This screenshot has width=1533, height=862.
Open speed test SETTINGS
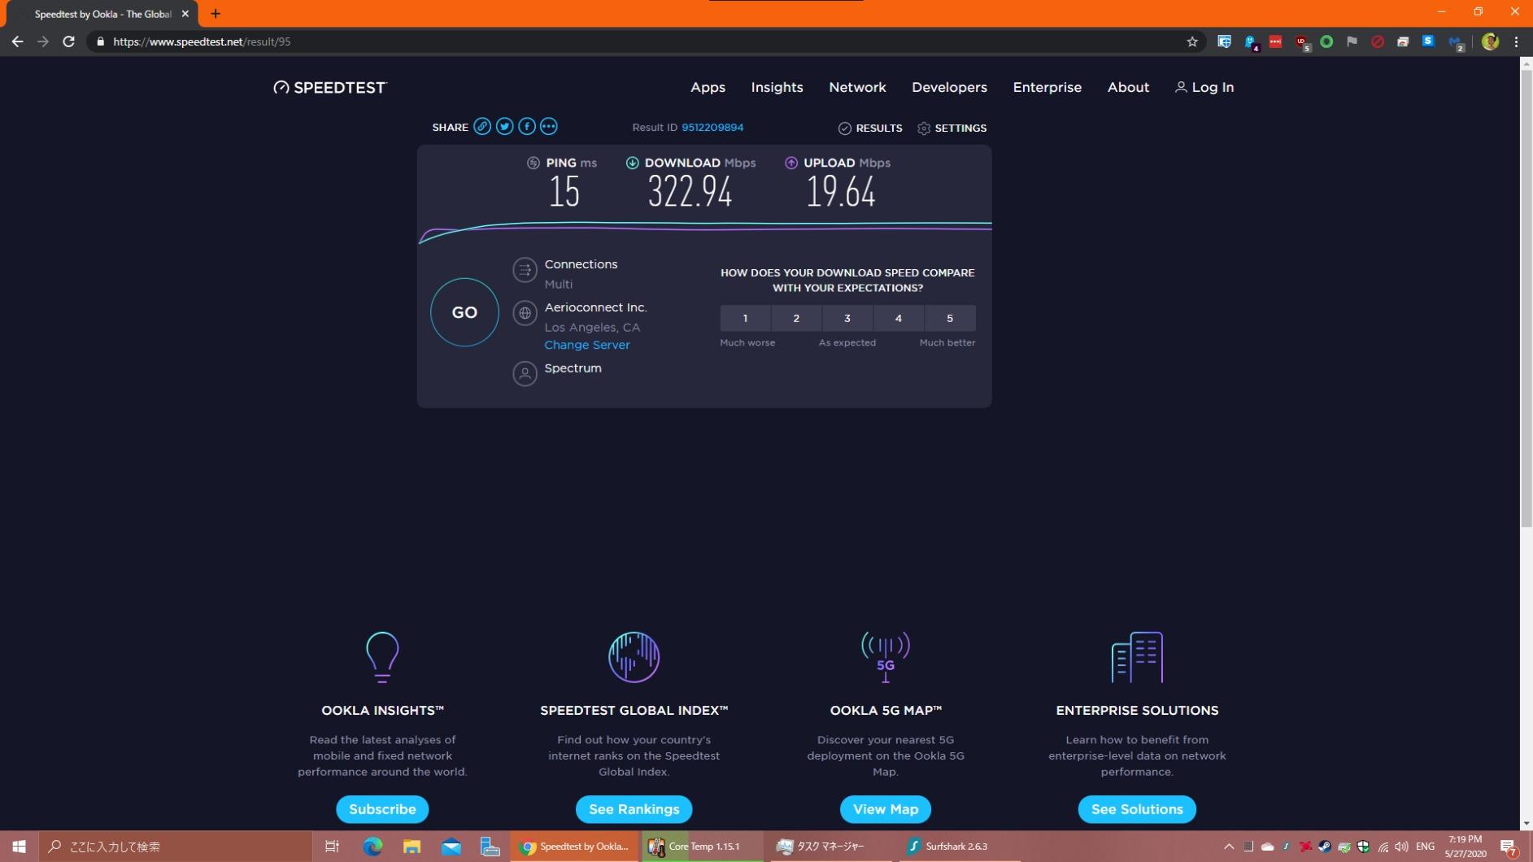pos(952,128)
